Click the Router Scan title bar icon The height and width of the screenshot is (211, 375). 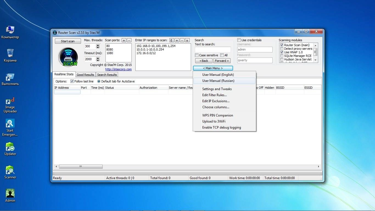point(55,33)
